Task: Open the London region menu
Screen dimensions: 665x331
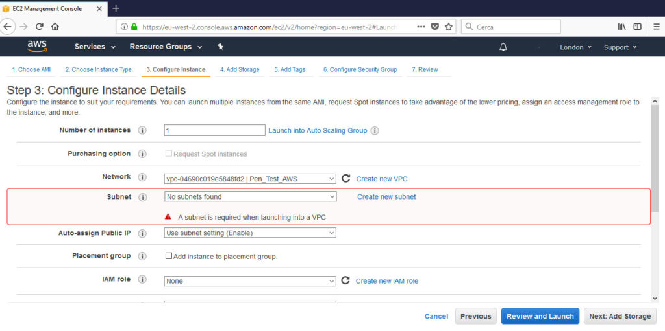Action: (575, 47)
